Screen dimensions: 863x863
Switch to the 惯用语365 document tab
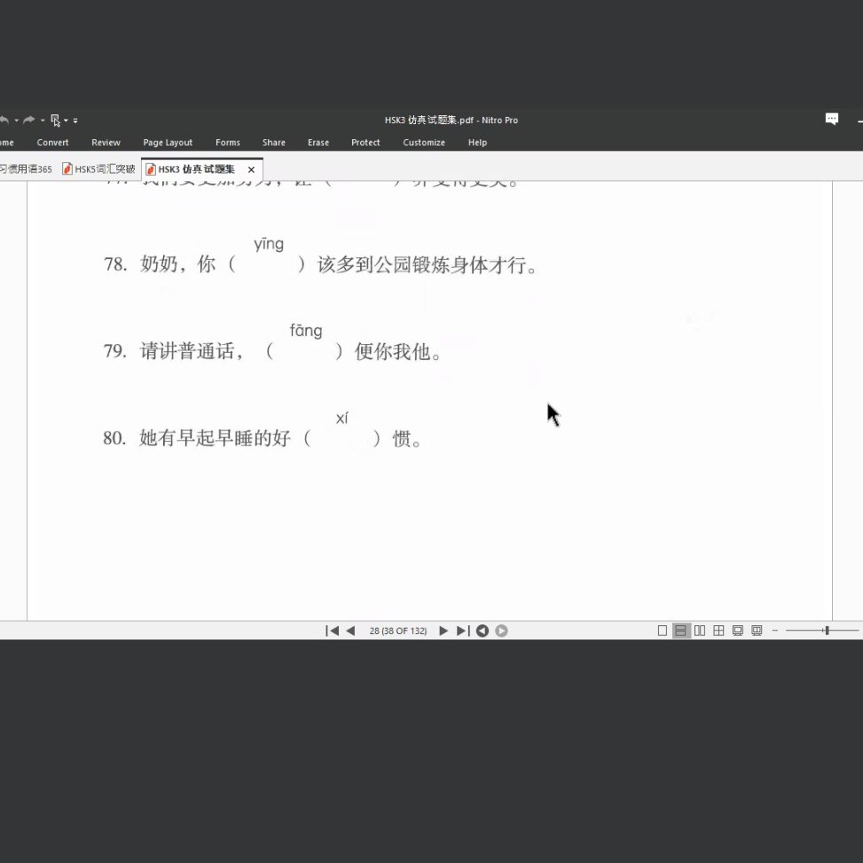26,169
